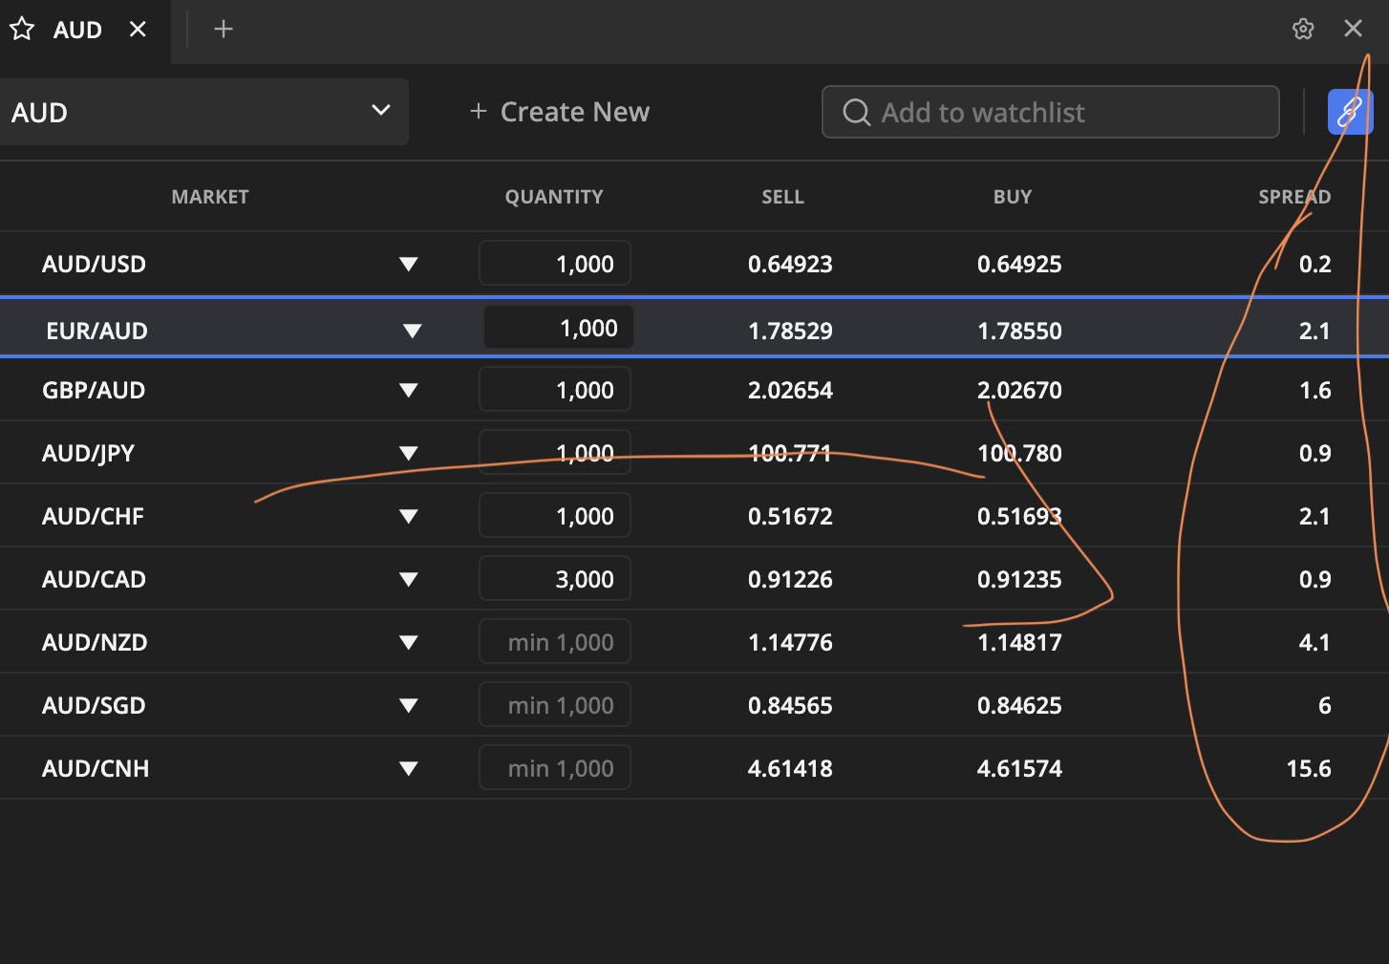This screenshot has width=1389, height=964.
Task: Expand AUD/USD row dropdown arrow
Action: pos(409,264)
